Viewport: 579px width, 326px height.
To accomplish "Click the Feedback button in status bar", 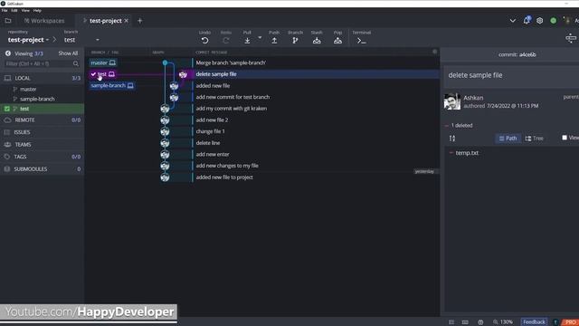I will click(534, 322).
